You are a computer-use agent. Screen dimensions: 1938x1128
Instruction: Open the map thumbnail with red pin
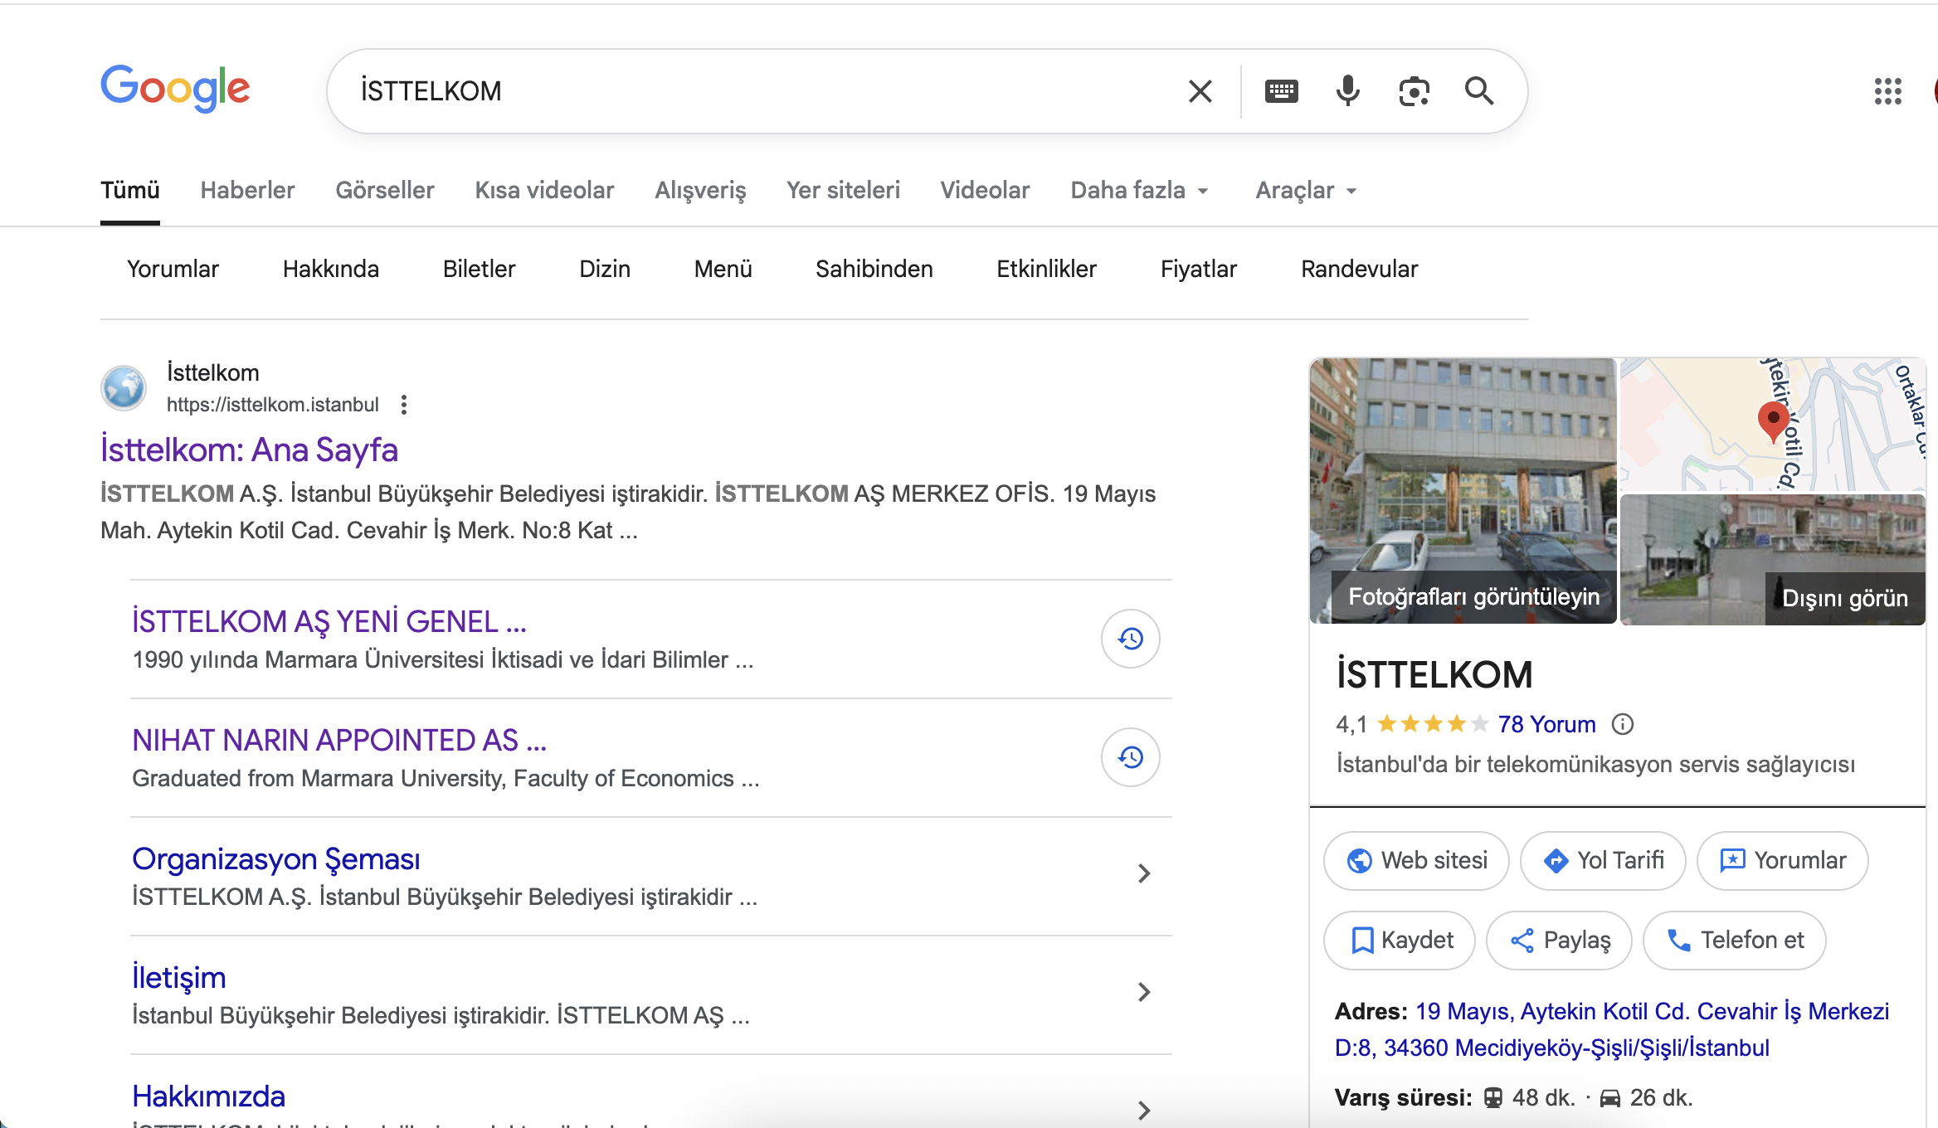1772,425
